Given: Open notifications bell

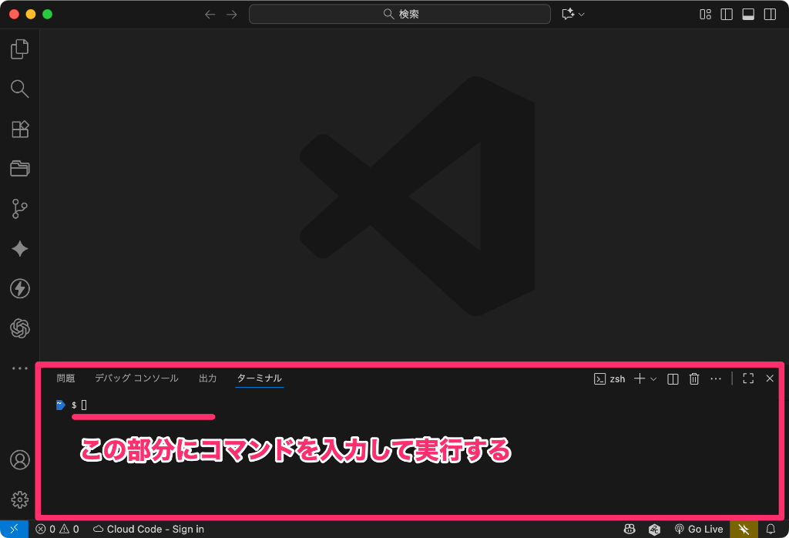Looking at the screenshot, I should coord(771,530).
